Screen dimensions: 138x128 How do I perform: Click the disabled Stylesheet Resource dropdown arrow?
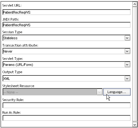point(99,92)
